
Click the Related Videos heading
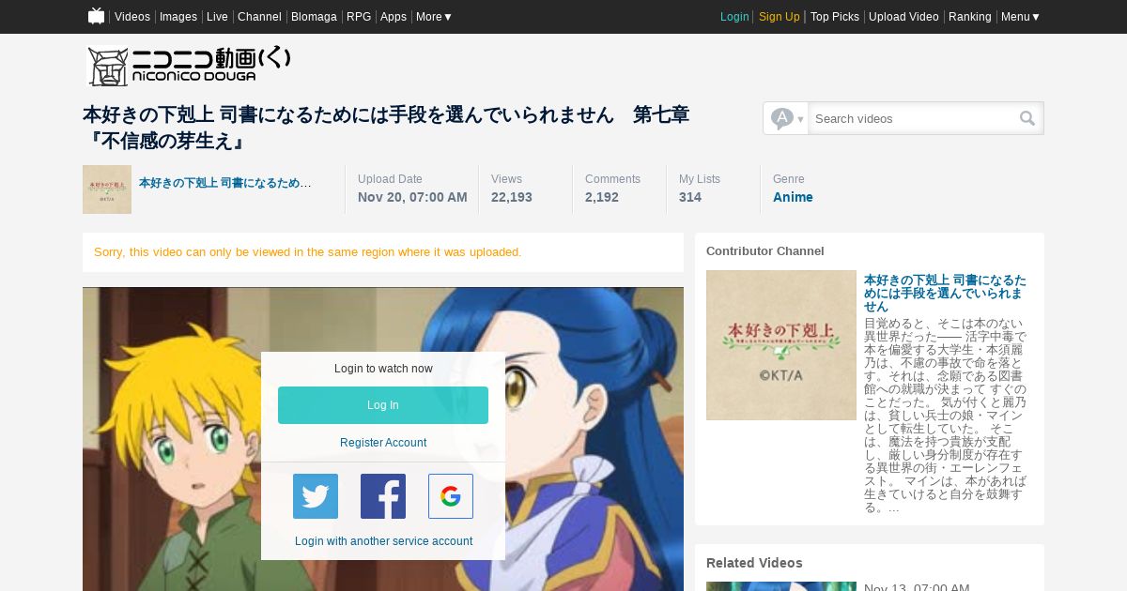click(x=754, y=563)
